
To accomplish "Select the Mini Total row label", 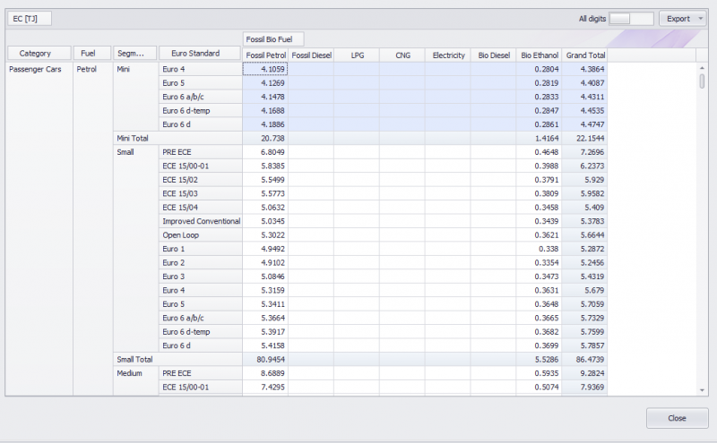I will [177, 139].
